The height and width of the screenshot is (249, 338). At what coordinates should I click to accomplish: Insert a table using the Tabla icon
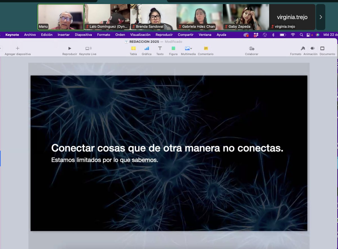tap(133, 51)
